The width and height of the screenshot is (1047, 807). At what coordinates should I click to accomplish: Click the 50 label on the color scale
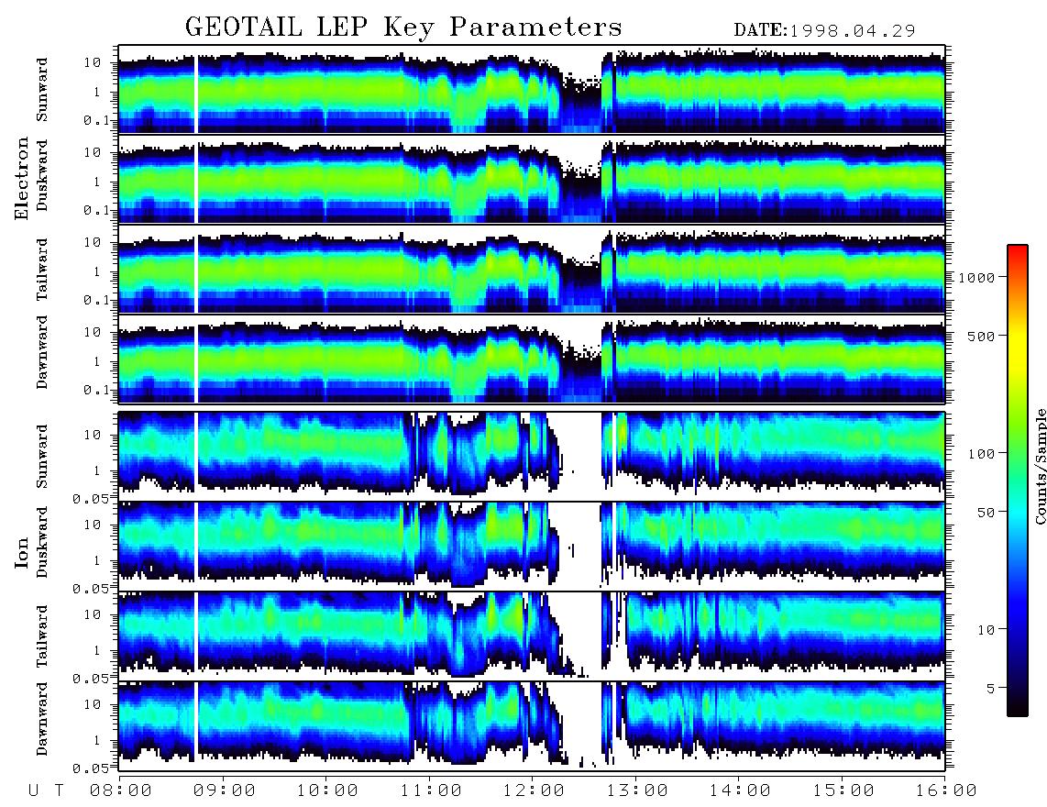(986, 513)
